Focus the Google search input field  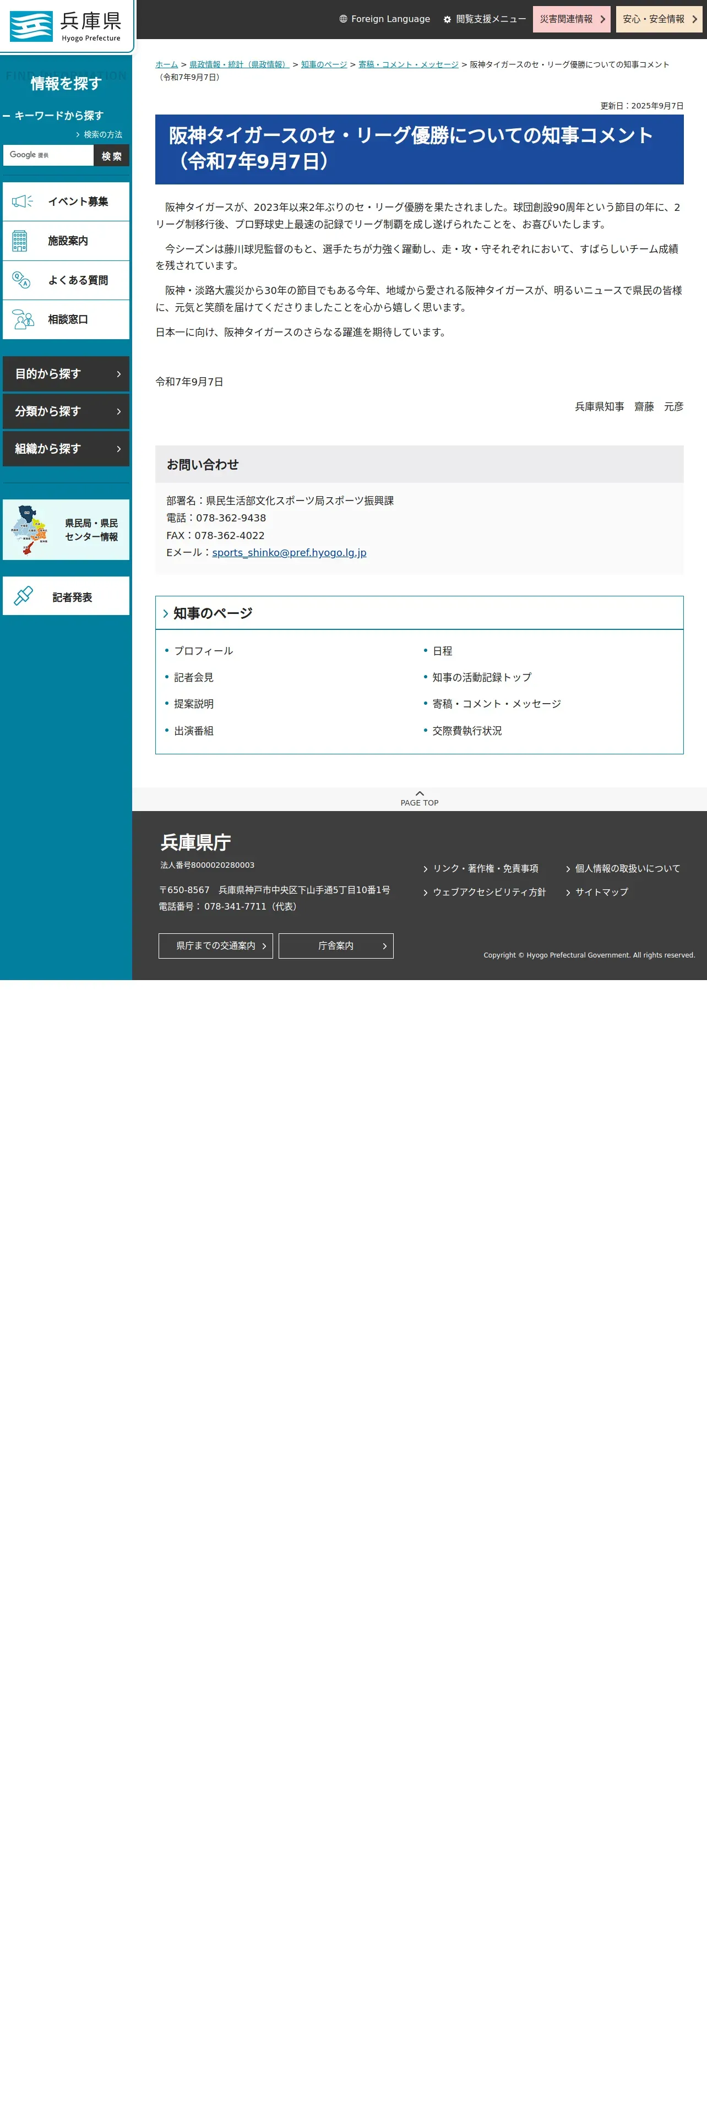[x=48, y=155]
